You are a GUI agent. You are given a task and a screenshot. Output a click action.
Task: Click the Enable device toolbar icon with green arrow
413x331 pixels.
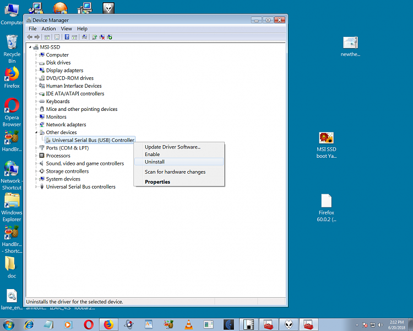110,37
